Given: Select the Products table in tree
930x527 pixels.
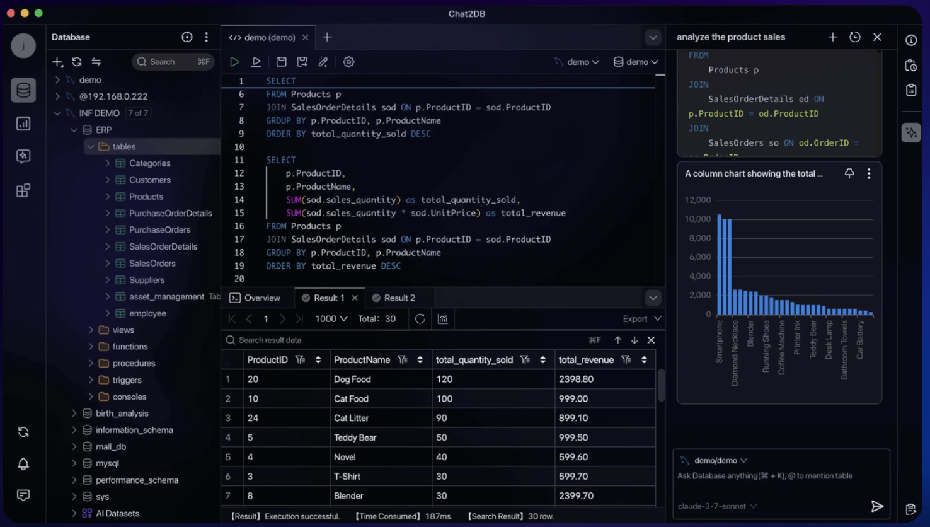Looking at the screenshot, I should pos(146,197).
